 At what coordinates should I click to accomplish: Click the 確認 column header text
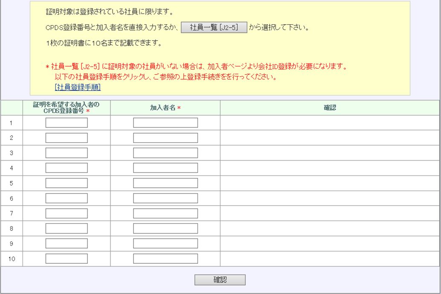(330, 108)
